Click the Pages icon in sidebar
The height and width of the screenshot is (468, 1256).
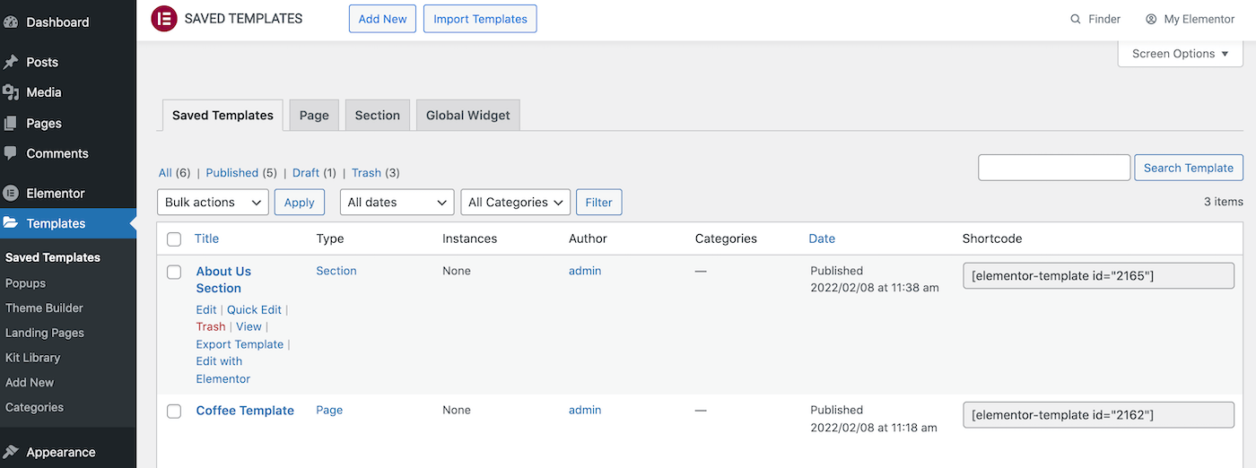[11, 123]
